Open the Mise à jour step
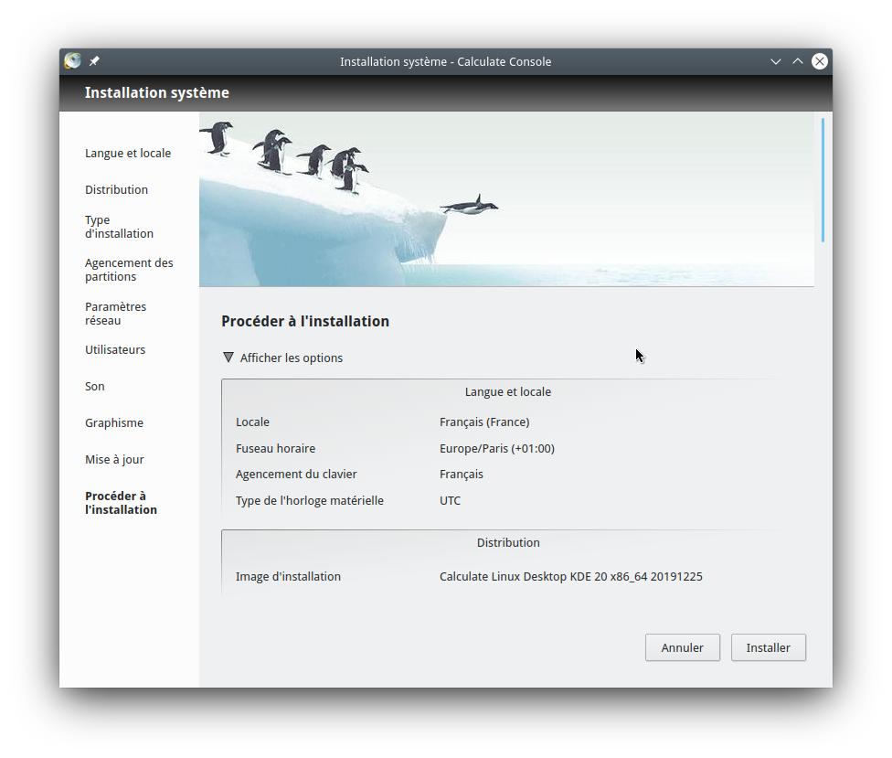The height and width of the screenshot is (758, 892). point(114,459)
